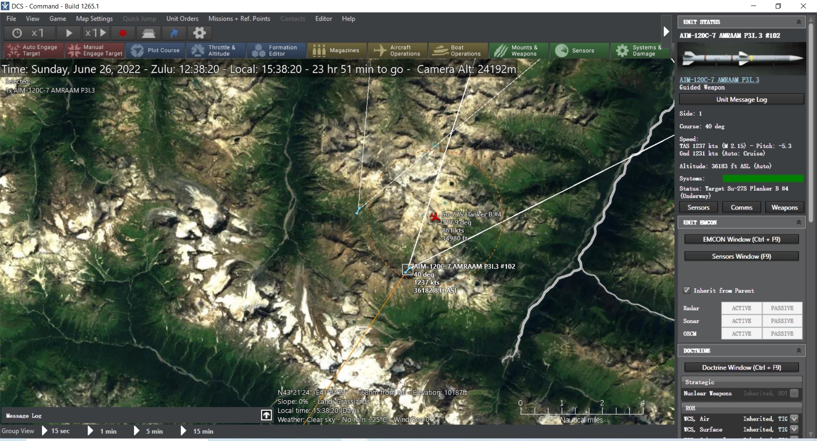Open the WCS, Air dropdown
This screenshot has height=441, width=817.
pos(794,419)
